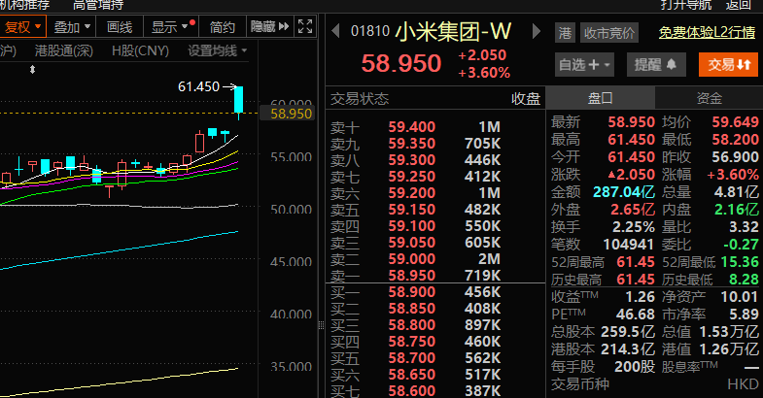The height and width of the screenshot is (398, 763).
Task: Switch to the 资金 tab
Action: pyautogui.click(x=709, y=98)
